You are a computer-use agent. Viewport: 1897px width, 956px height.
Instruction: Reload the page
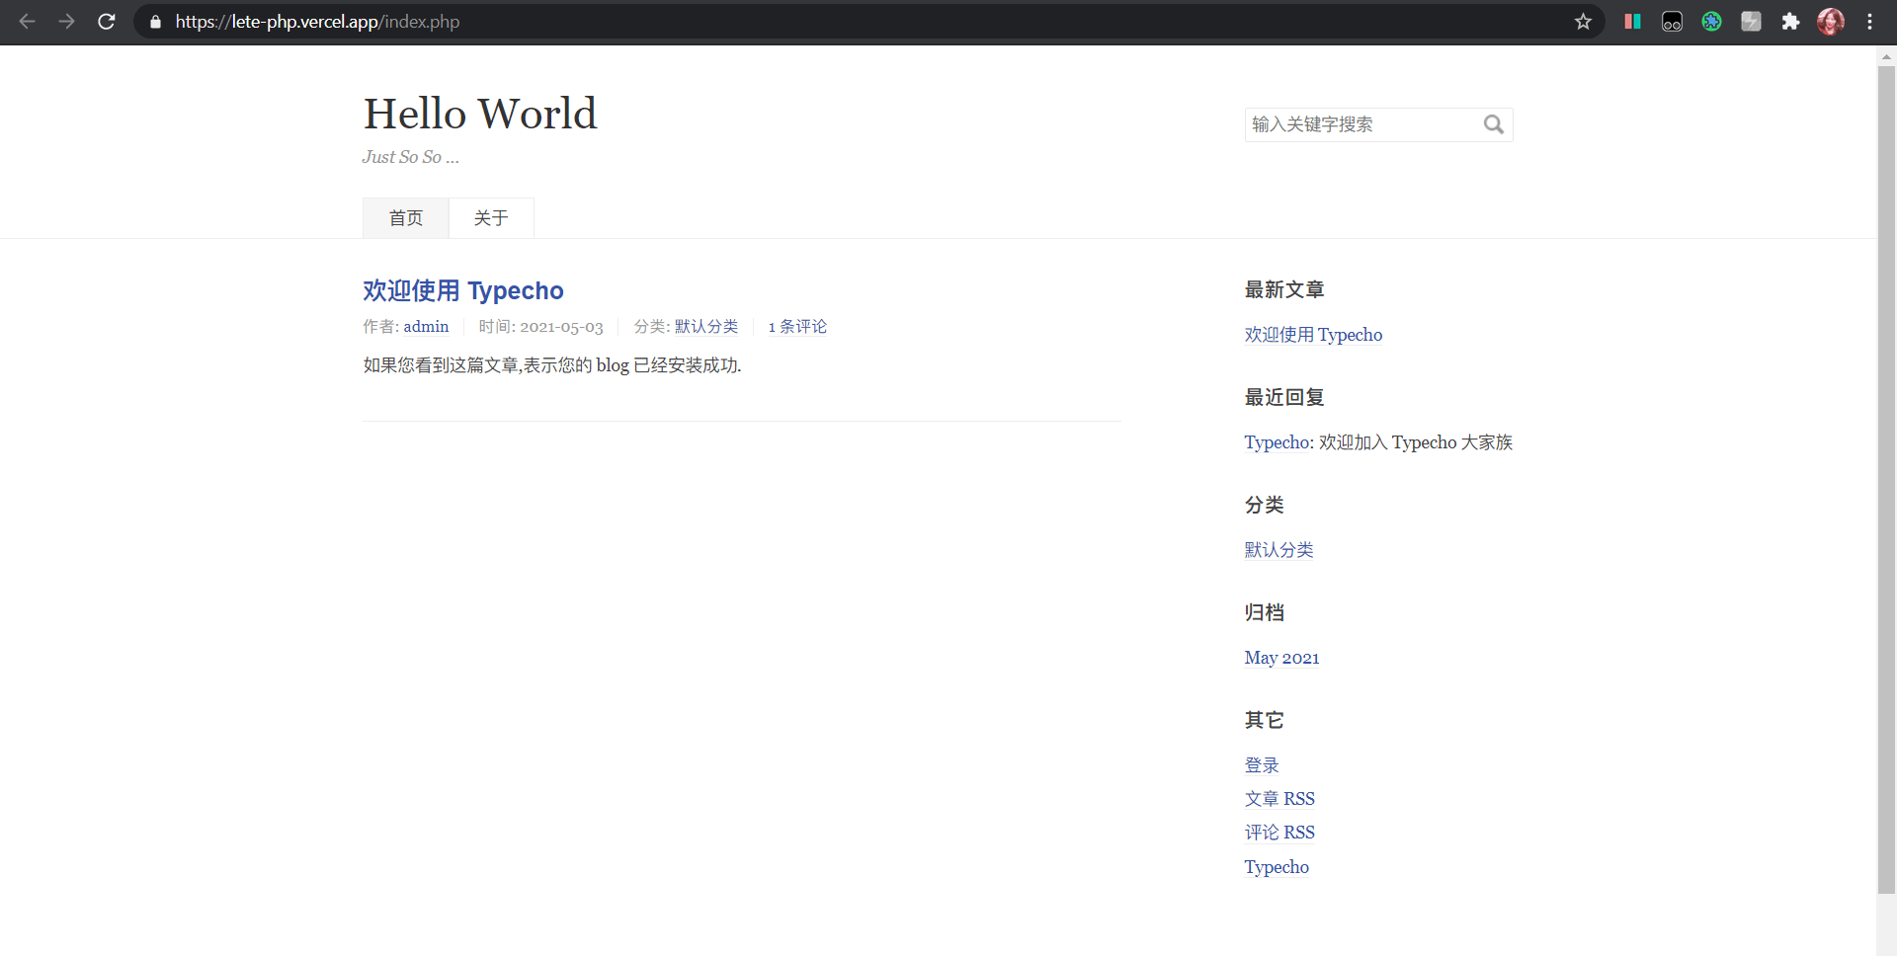tap(107, 22)
